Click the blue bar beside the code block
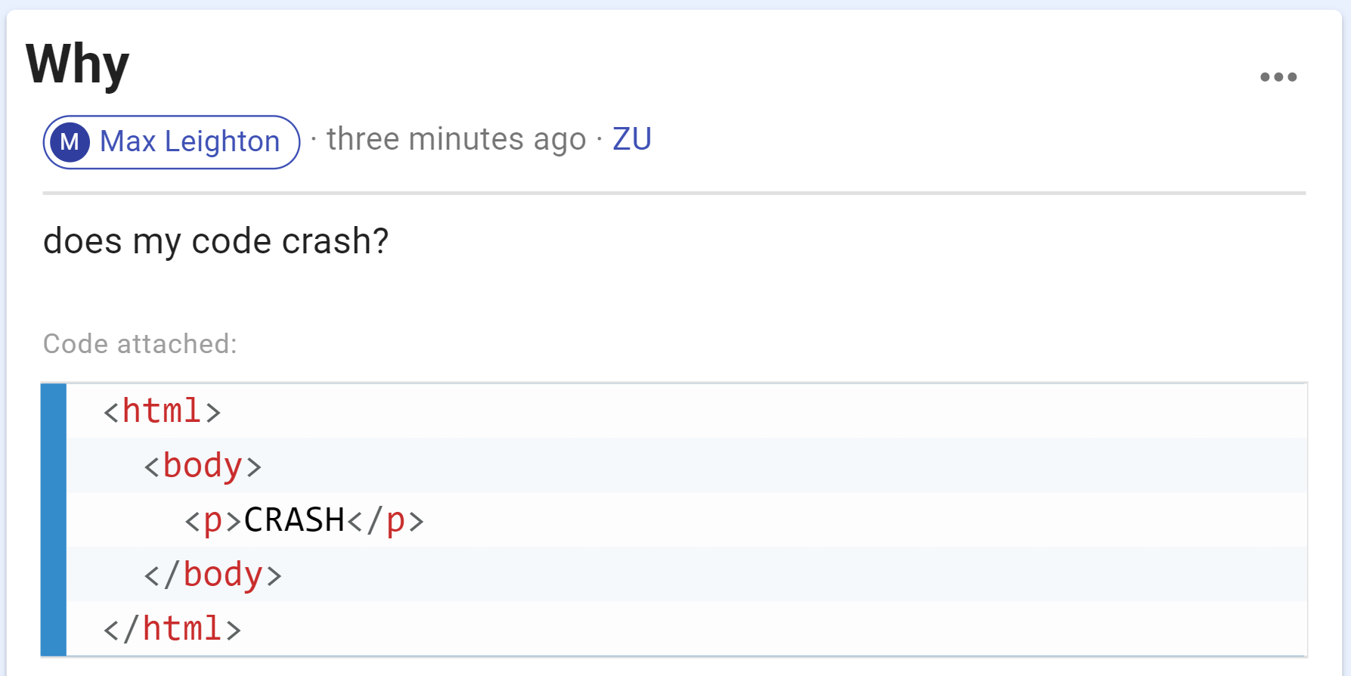The height and width of the screenshot is (676, 1351). pyautogui.click(x=54, y=519)
